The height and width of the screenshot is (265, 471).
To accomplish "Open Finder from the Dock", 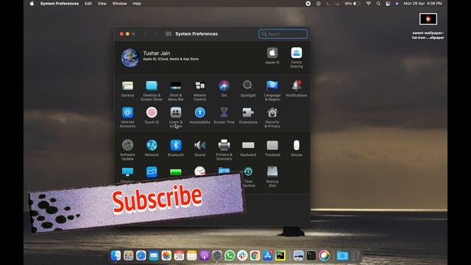I will click(116, 255).
